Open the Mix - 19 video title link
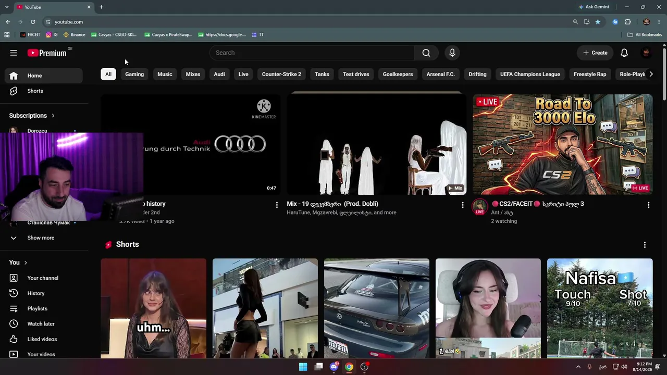The image size is (667, 375). [332, 204]
